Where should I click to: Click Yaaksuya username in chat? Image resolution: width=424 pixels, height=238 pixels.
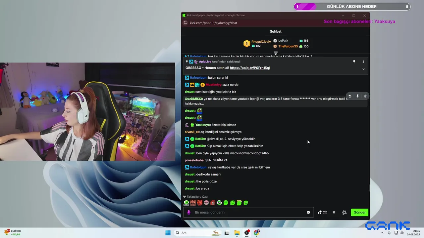(x=202, y=125)
